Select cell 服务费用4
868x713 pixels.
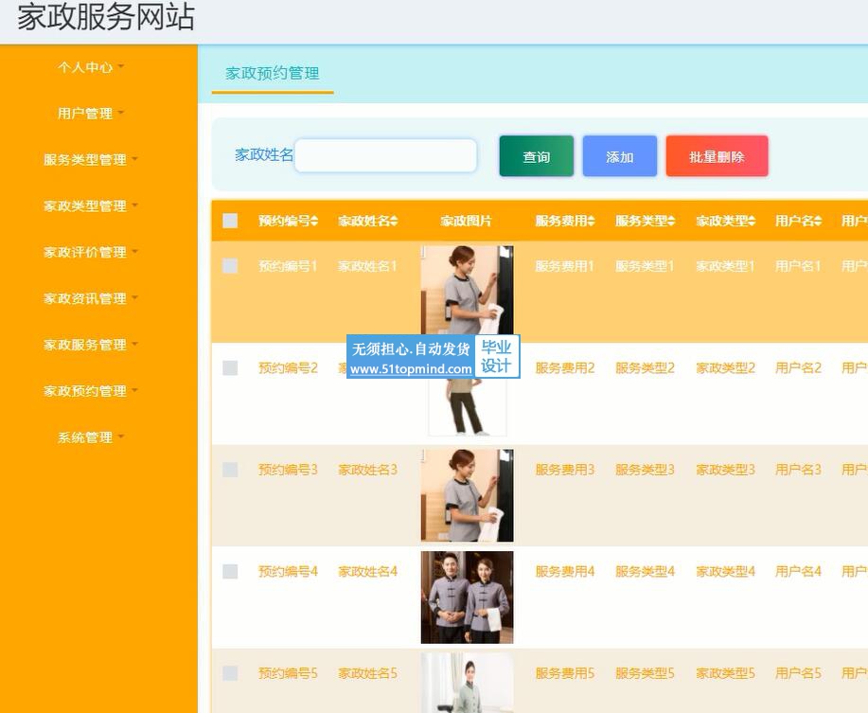565,572
